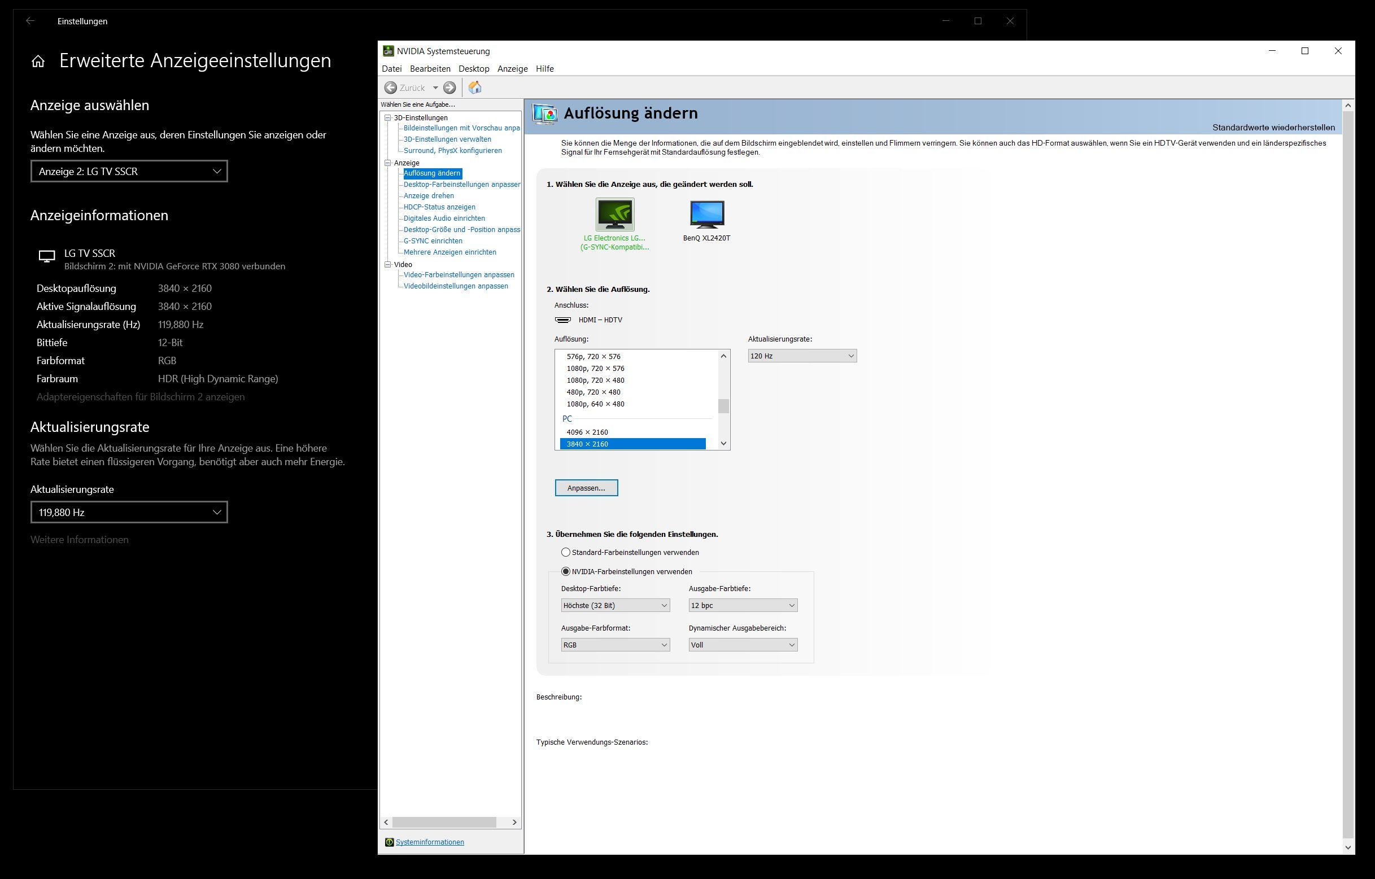The image size is (1375, 879).
Task: Maximize the NVIDIA Systemsteuerung window
Action: click(1305, 51)
